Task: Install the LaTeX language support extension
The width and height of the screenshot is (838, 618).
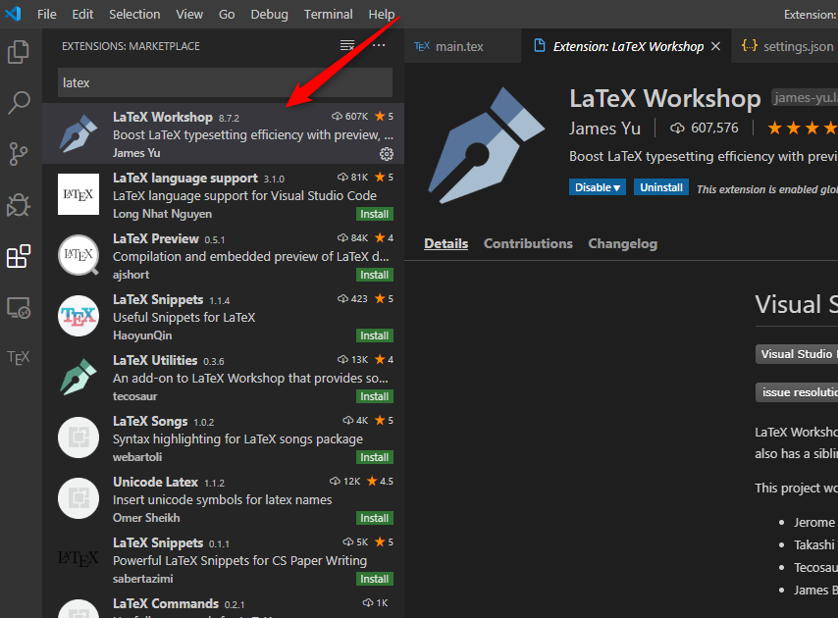Action: 374,213
